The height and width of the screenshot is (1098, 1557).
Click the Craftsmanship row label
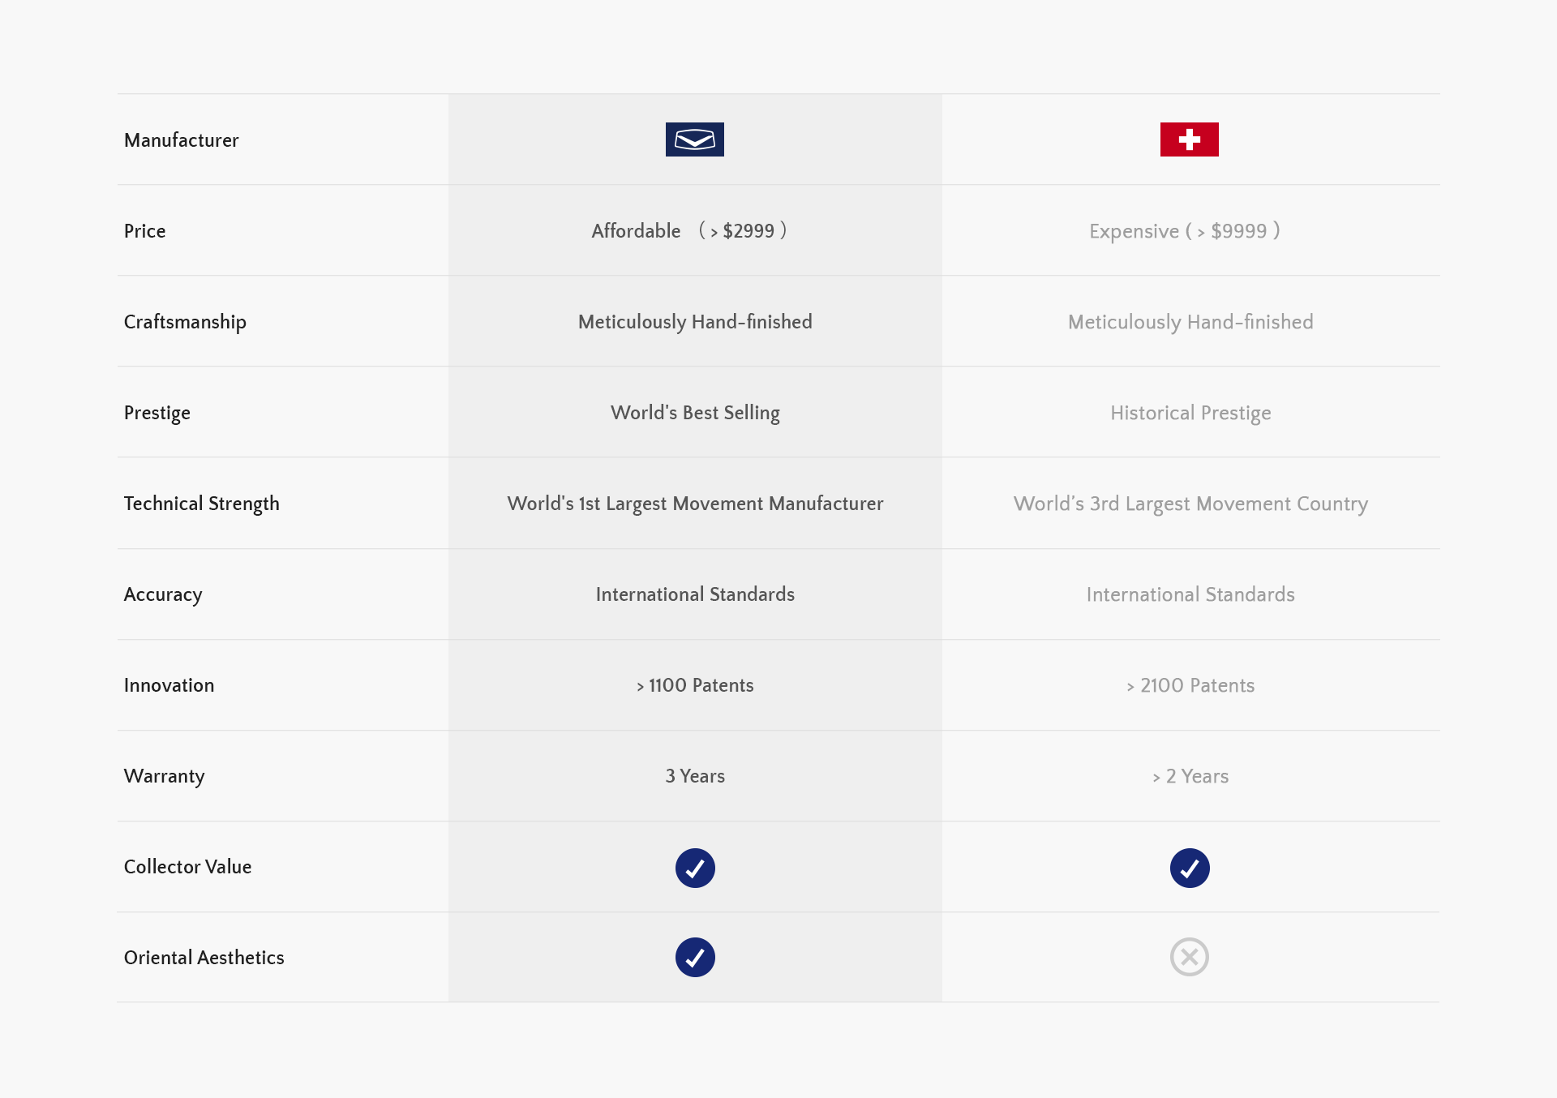click(185, 322)
